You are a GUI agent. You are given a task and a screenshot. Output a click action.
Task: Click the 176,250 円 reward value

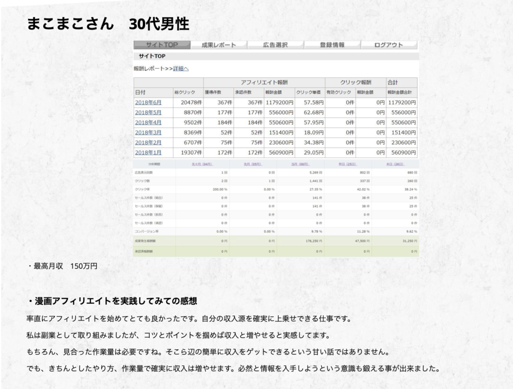pos(314,241)
